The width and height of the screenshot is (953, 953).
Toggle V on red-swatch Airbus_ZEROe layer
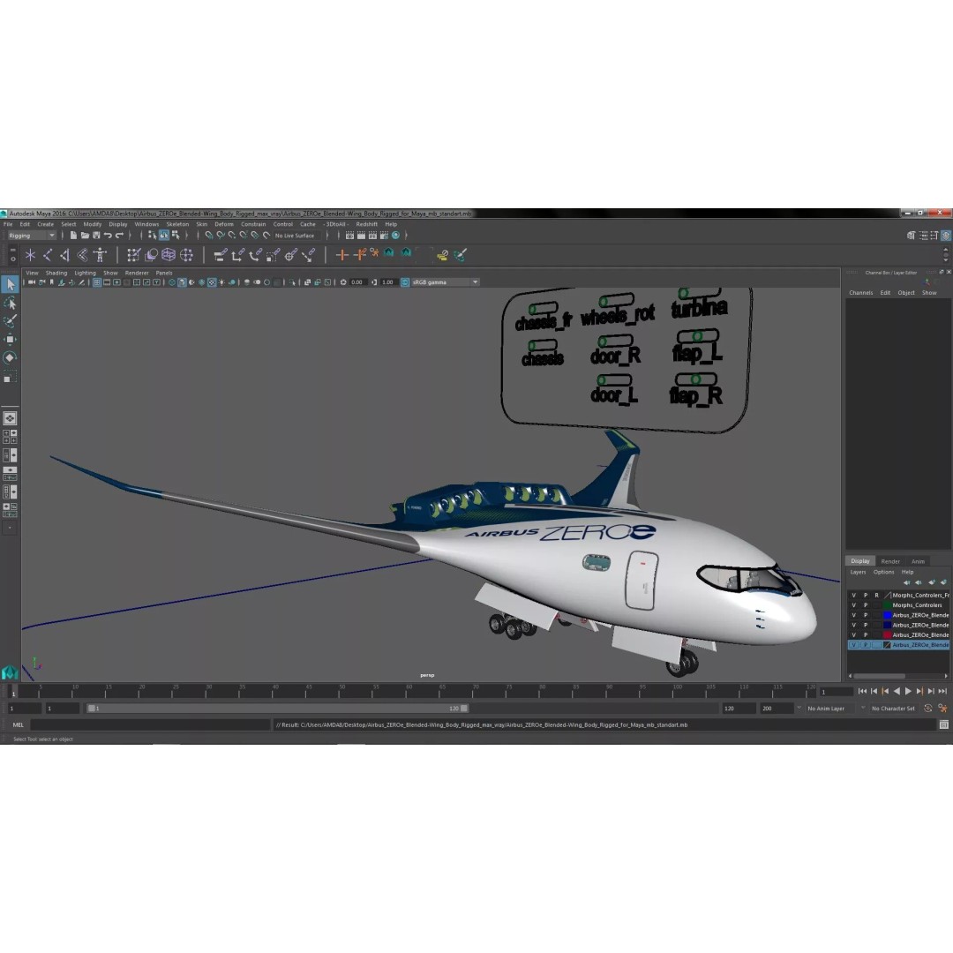853,634
